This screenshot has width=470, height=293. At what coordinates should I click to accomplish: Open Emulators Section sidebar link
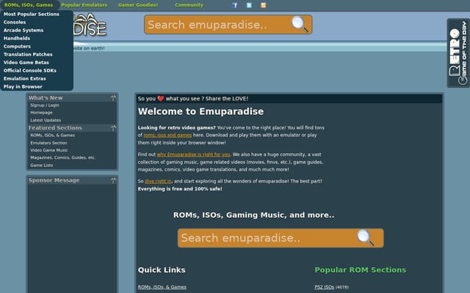click(x=48, y=143)
